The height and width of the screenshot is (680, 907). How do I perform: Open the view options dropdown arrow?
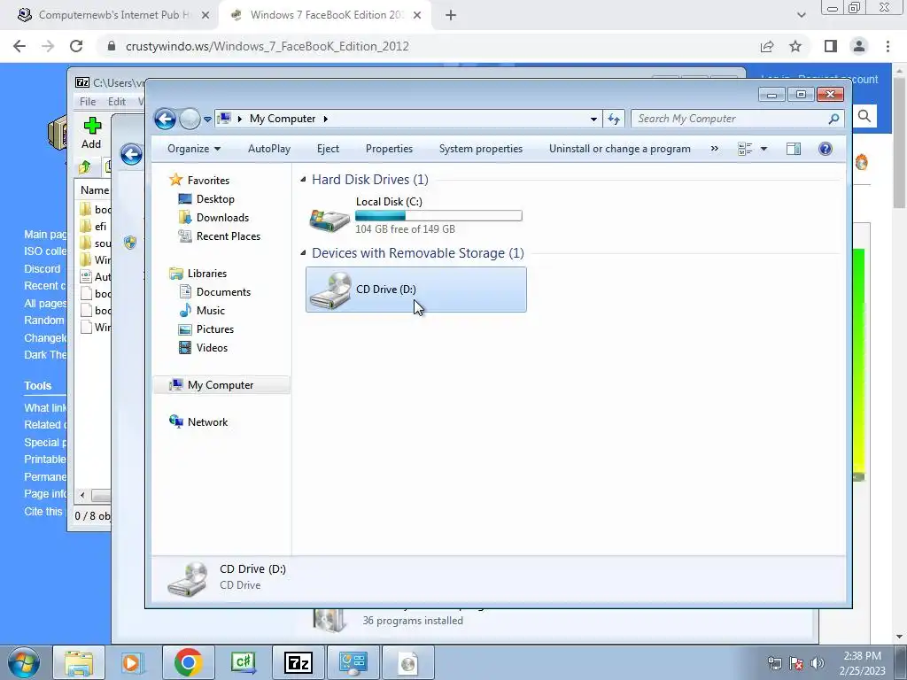click(764, 149)
